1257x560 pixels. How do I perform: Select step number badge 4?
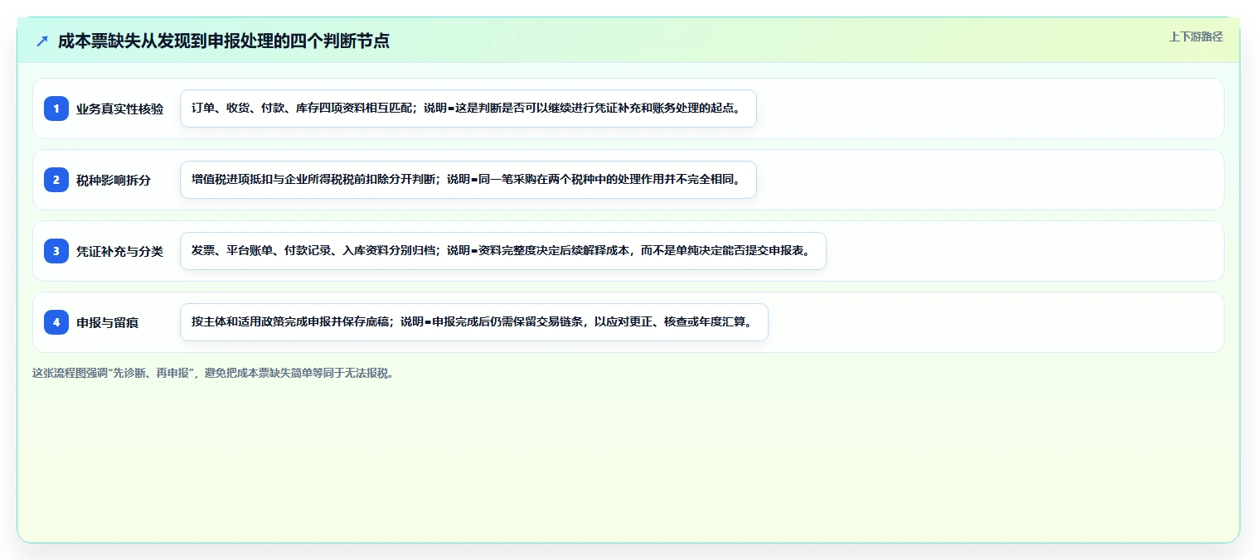click(x=56, y=322)
